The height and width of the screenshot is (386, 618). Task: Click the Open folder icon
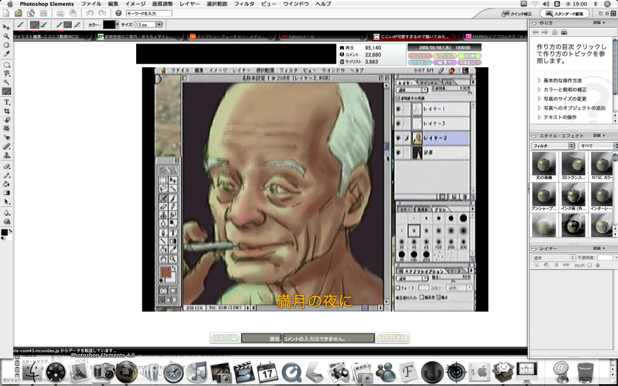pyautogui.click(x=18, y=13)
